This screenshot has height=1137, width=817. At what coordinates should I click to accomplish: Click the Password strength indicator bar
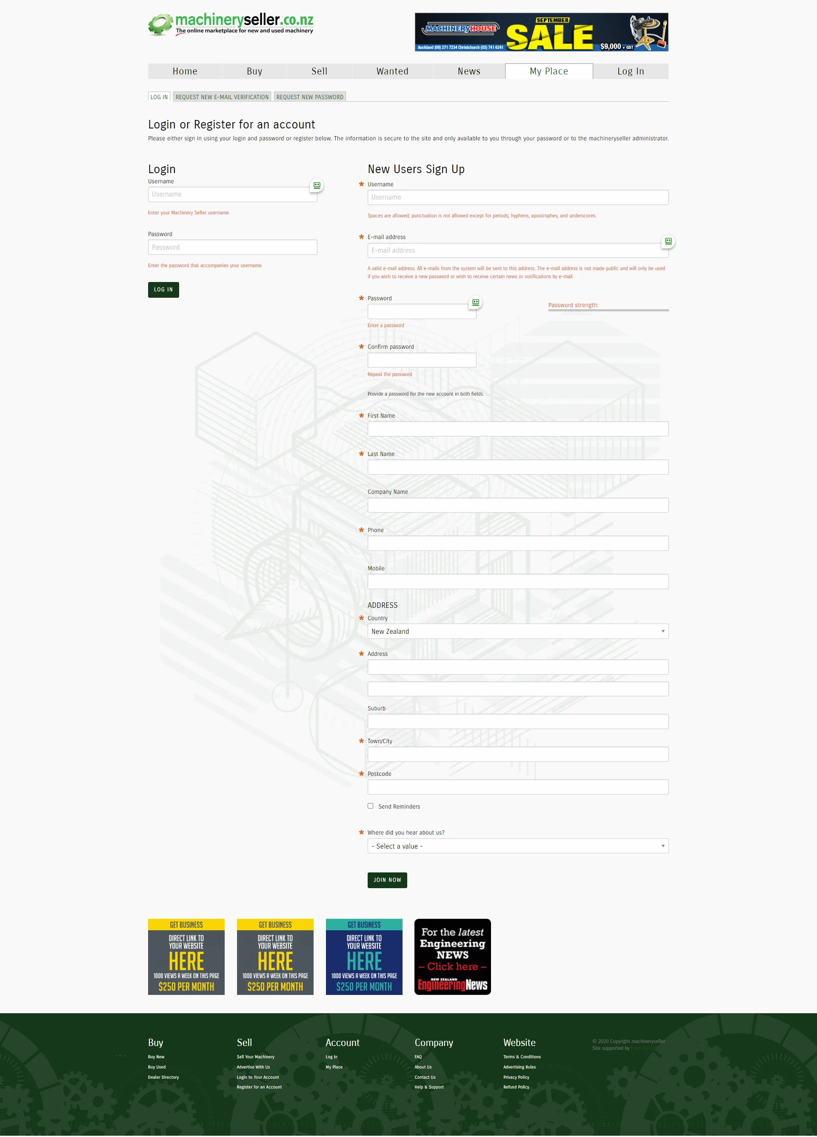click(608, 311)
